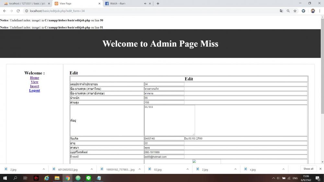Click the English name input field
Image resolution: width=324 pixels, height=182 pixels.
164,93
